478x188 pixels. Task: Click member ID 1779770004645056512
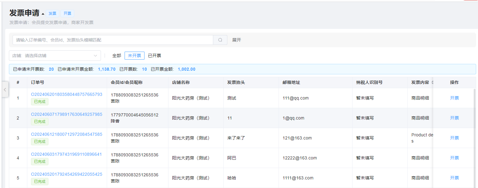[134, 115]
